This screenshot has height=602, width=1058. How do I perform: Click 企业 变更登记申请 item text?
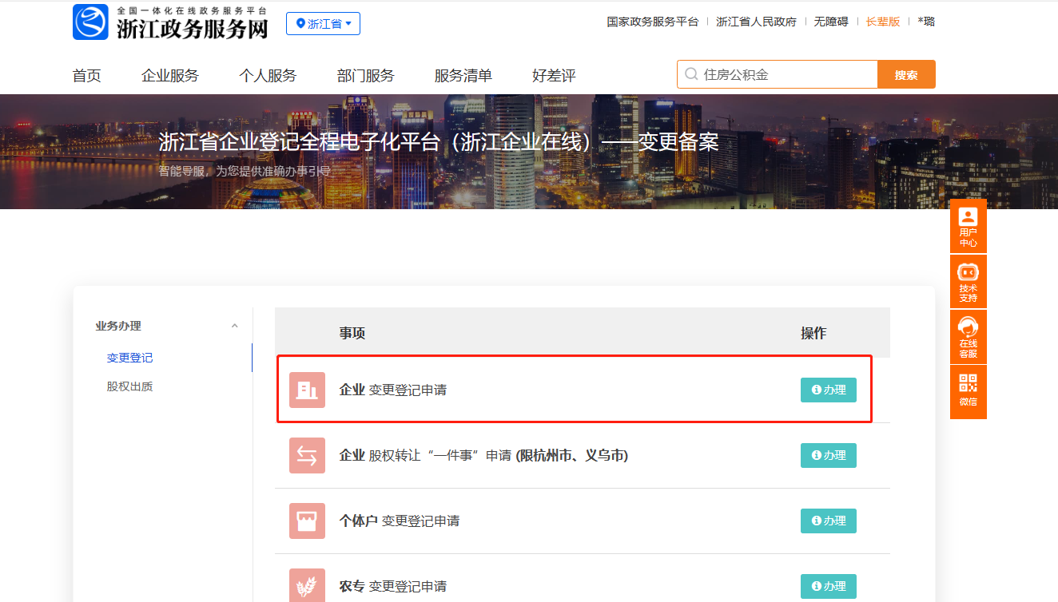point(393,390)
